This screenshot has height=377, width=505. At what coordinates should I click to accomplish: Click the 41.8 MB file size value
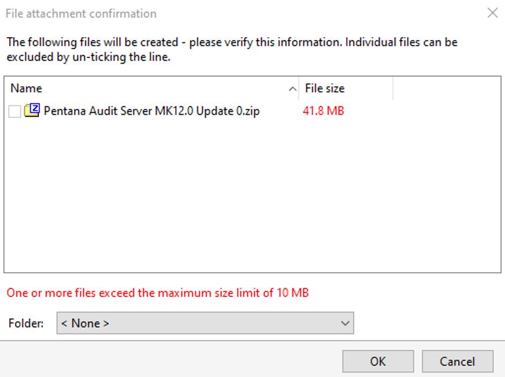[x=323, y=111]
